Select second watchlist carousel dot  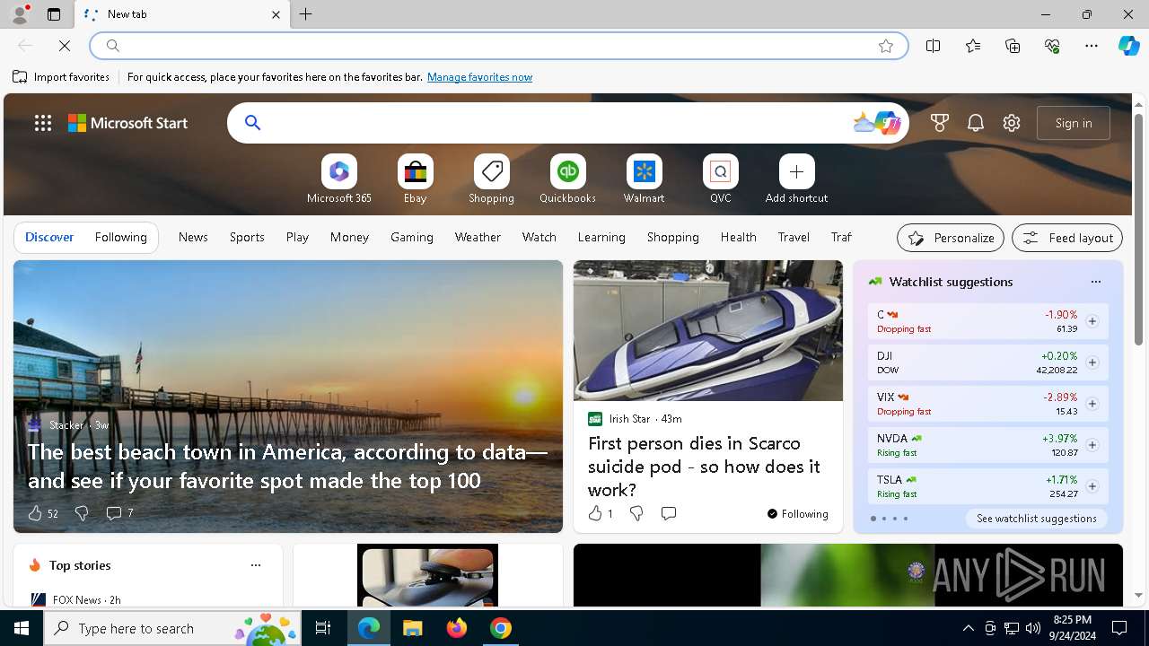click(883, 519)
